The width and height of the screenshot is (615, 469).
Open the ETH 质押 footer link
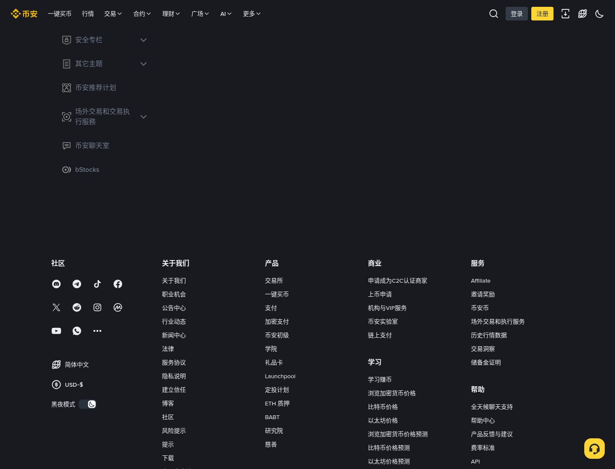pyautogui.click(x=277, y=403)
